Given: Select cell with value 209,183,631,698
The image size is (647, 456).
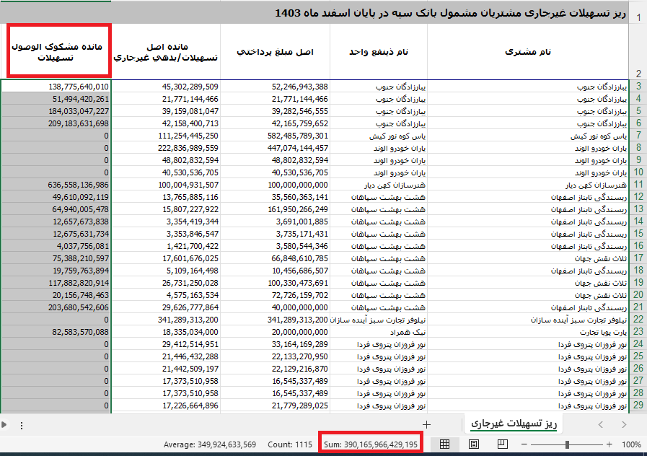Looking at the screenshot, I should pyautogui.click(x=56, y=123).
